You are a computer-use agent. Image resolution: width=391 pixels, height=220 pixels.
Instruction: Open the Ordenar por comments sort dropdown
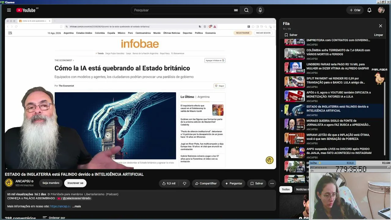(x=54, y=218)
